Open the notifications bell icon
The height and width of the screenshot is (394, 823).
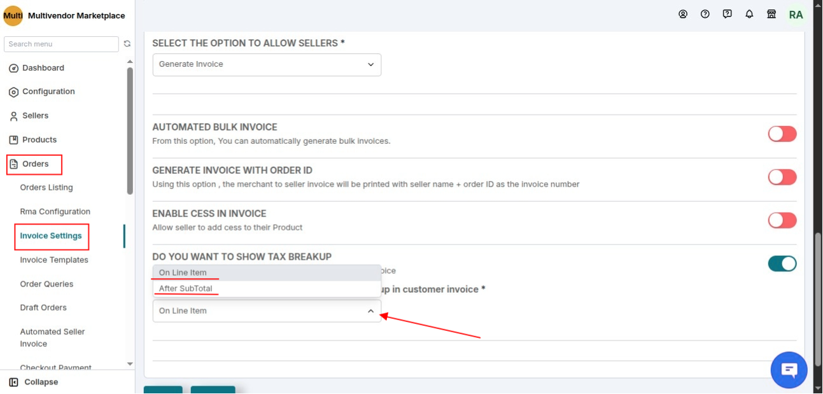pos(749,14)
